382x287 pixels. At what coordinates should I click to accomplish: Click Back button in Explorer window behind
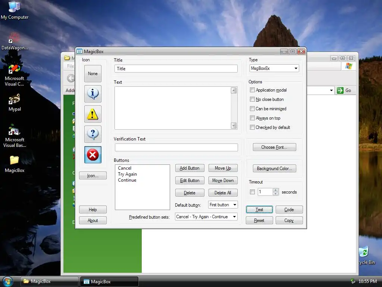point(71,78)
